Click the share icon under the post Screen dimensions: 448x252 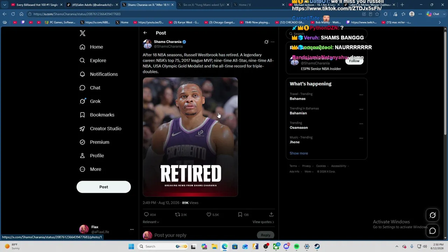(271, 215)
